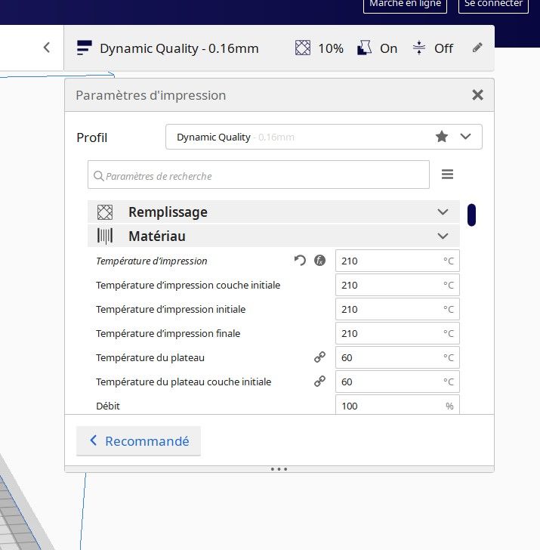Click the Dynamic Quality - 0.16mm header text
The height and width of the screenshot is (550, 540).
click(x=179, y=48)
